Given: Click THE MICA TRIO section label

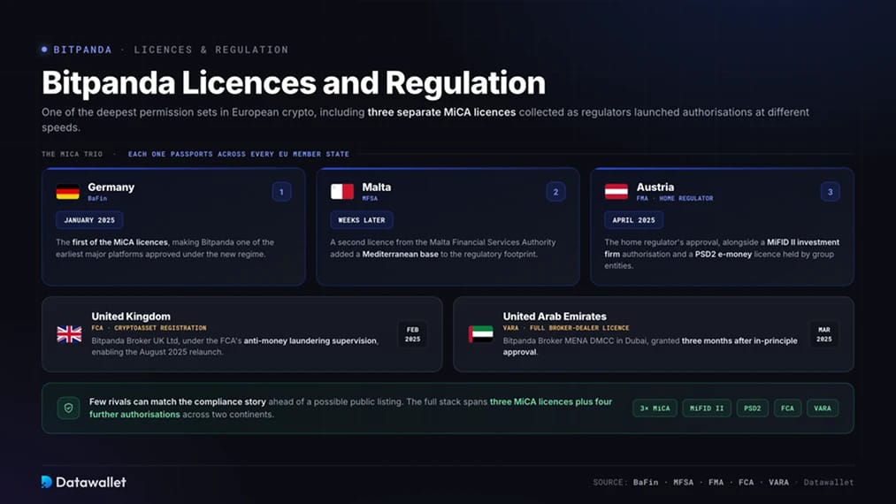Looking at the screenshot, I should coord(72,154).
